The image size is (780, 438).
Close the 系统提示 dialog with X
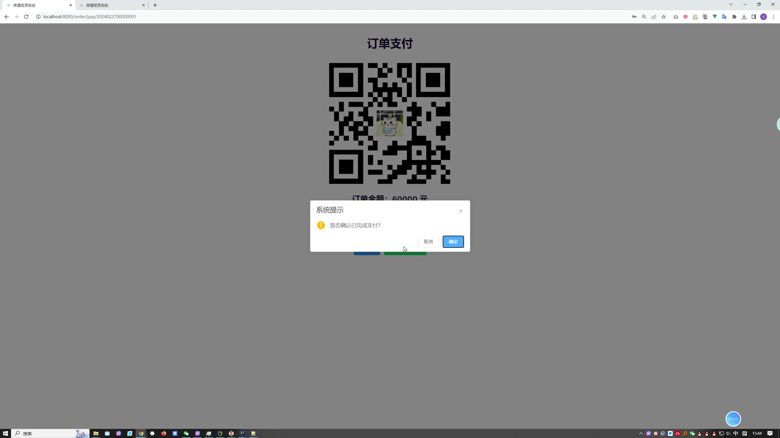pos(461,211)
